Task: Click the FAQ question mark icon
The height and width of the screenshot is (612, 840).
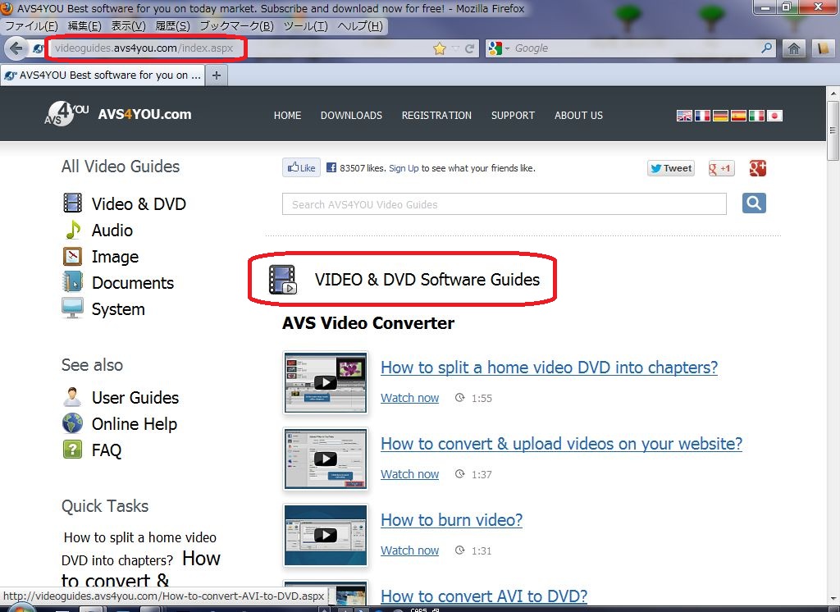Action: (72, 450)
